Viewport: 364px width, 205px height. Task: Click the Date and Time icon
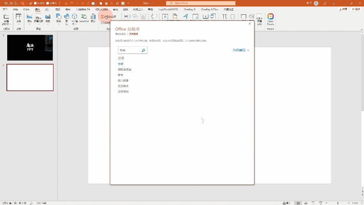tap(196, 16)
